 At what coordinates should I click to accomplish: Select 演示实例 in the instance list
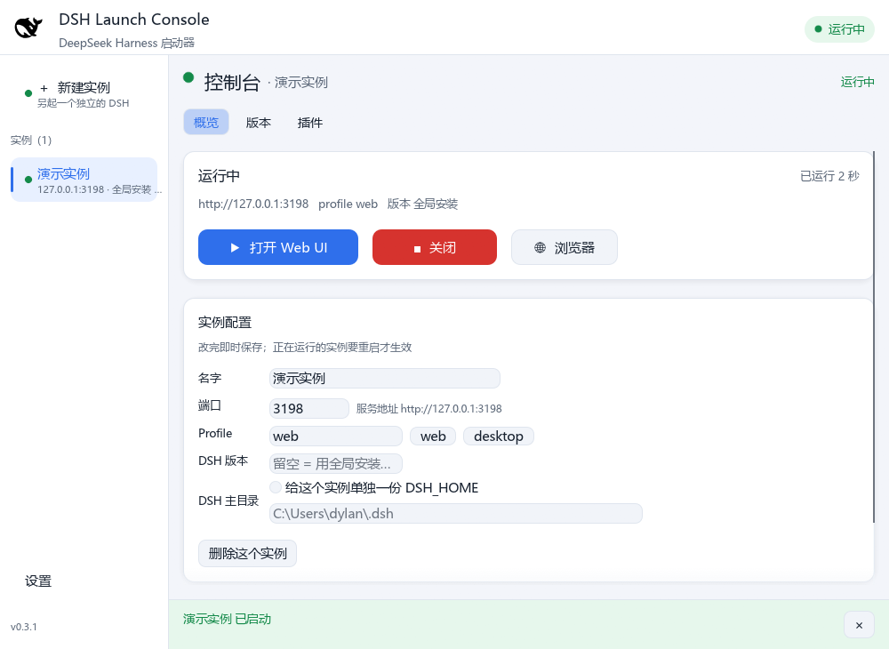tap(84, 180)
